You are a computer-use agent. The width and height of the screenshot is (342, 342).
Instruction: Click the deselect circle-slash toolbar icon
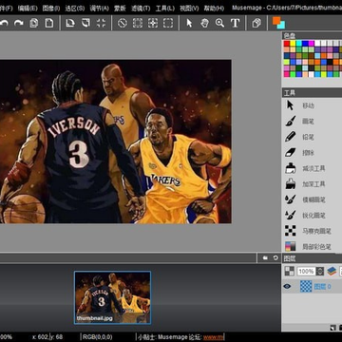123,23
